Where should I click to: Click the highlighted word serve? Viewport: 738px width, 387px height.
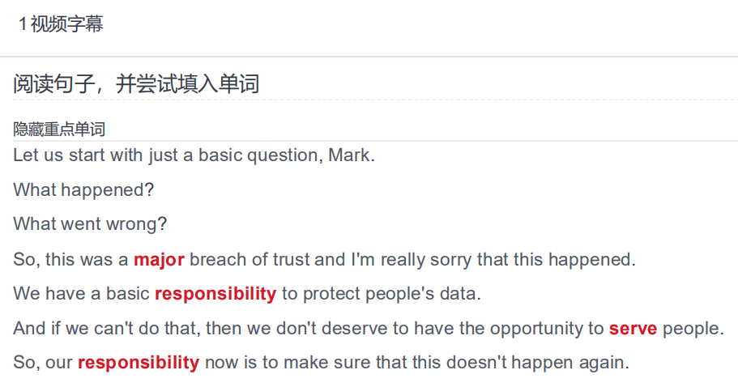pyautogui.click(x=633, y=328)
